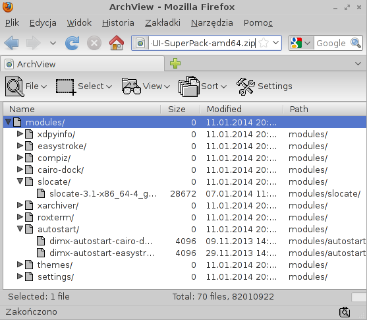Click the Total: 70 files status text
The width and height of the screenshot is (367, 320).
tap(223, 297)
